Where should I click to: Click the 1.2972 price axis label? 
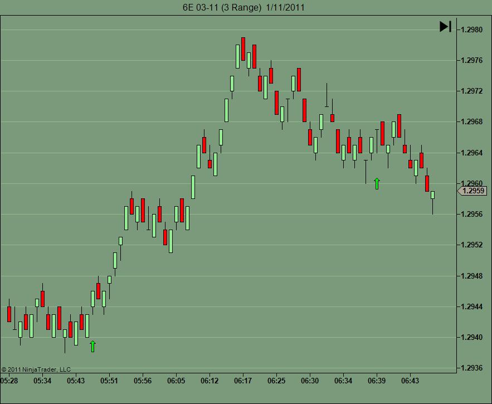[471, 91]
